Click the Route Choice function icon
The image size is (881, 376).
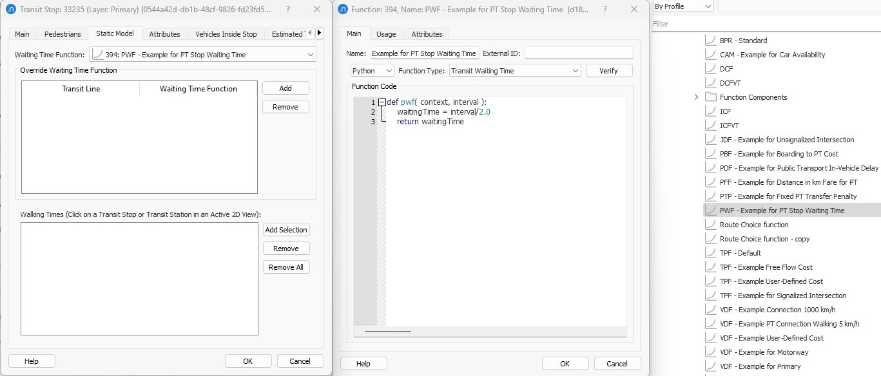click(x=710, y=225)
